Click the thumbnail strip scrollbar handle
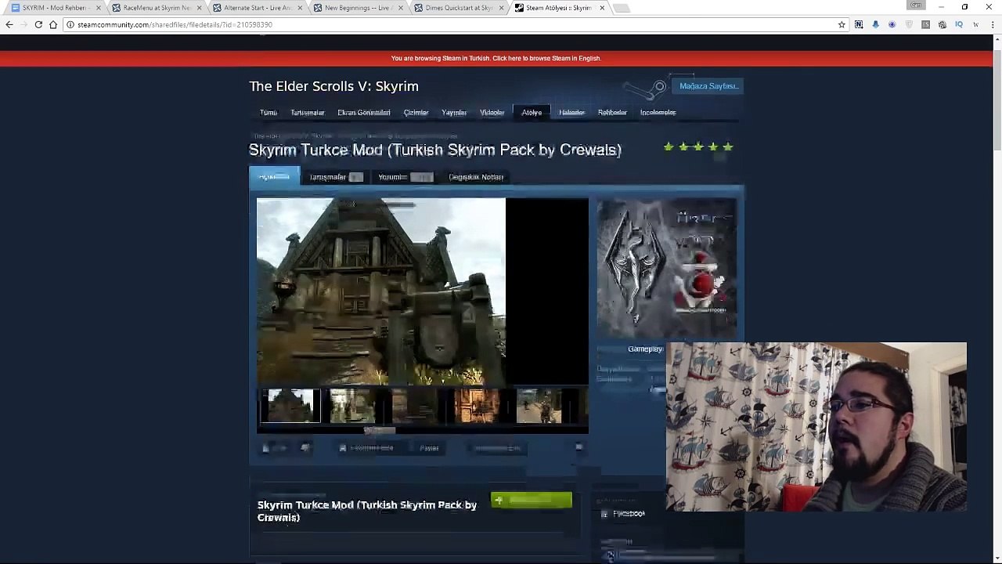1002x564 pixels. (380, 430)
